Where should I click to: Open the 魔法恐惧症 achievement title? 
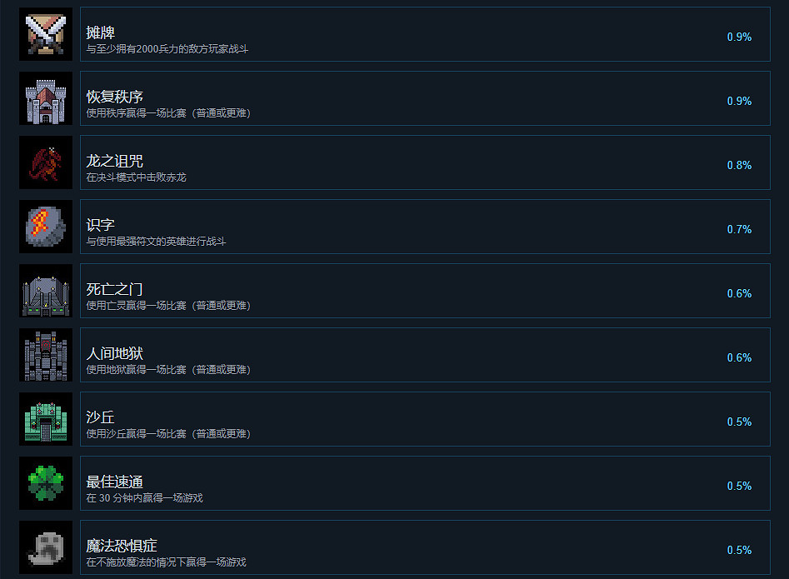tap(122, 546)
